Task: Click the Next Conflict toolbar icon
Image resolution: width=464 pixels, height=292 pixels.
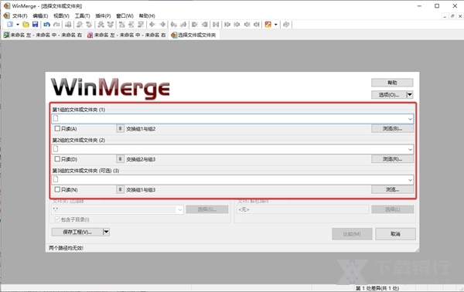Action: [x=101, y=25]
